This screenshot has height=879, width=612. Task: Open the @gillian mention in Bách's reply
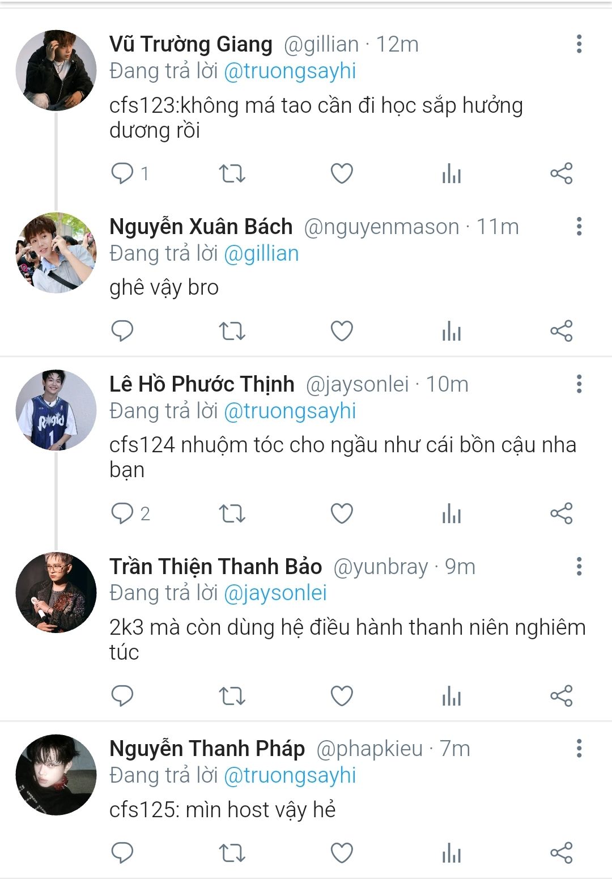[261, 254]
